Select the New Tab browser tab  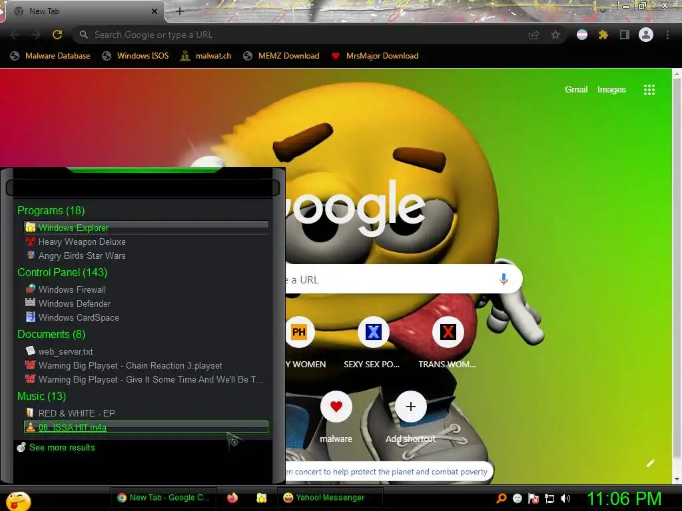tap(83, 11)
